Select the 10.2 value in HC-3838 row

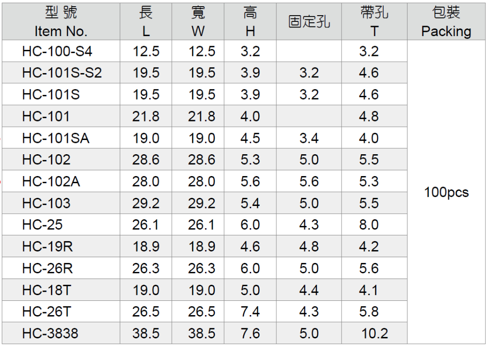click(x=375, y=334)
